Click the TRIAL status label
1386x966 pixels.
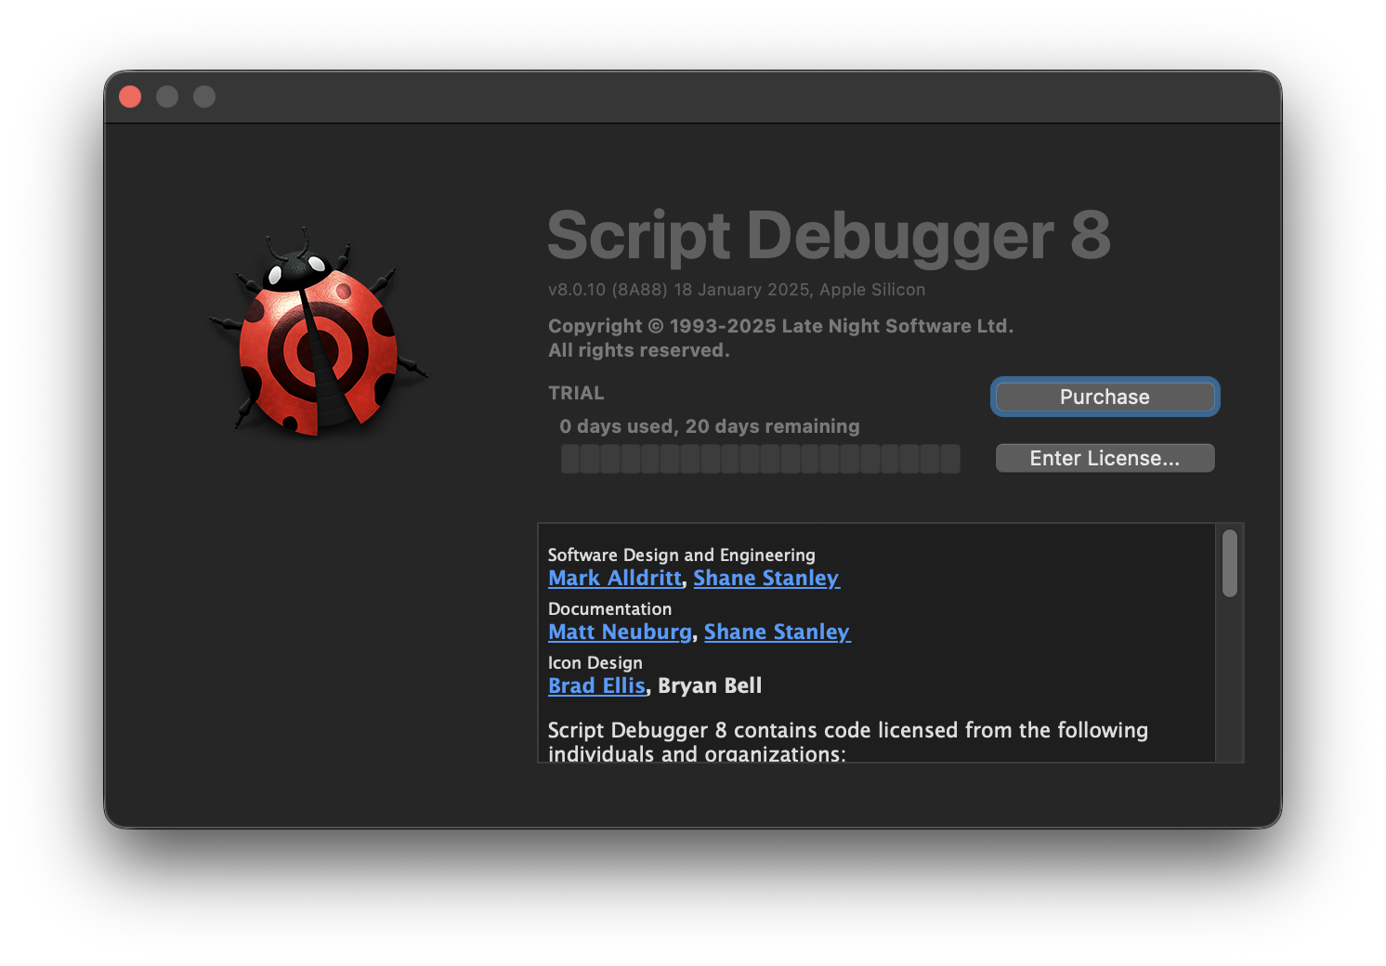pyautogui.click(x=576, y=393)
